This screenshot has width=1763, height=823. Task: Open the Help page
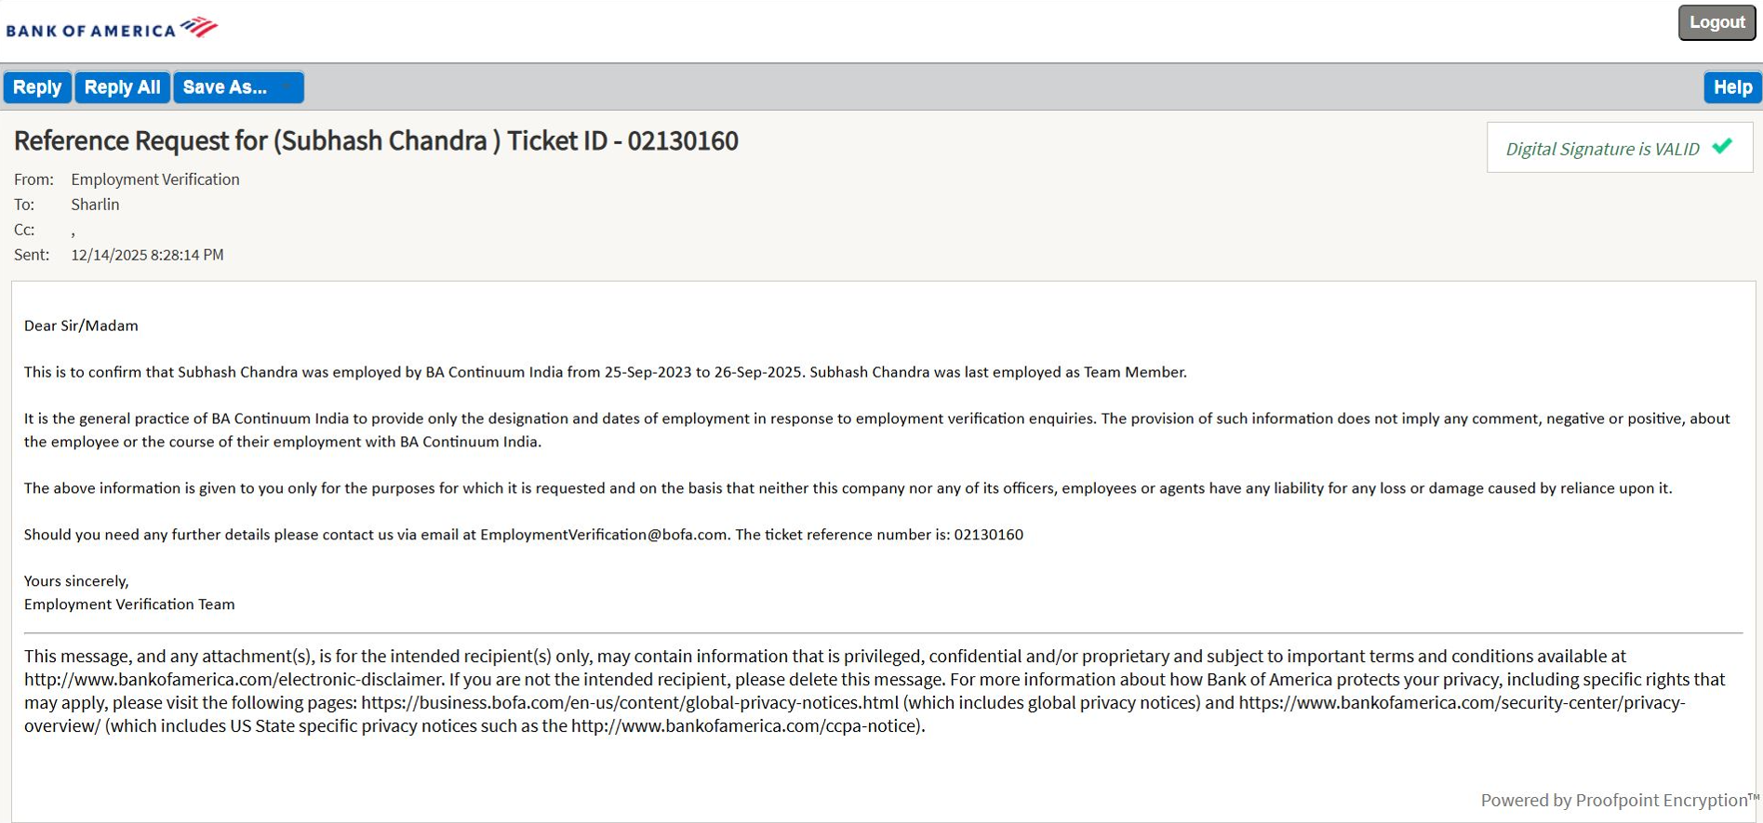(1732, 87)
